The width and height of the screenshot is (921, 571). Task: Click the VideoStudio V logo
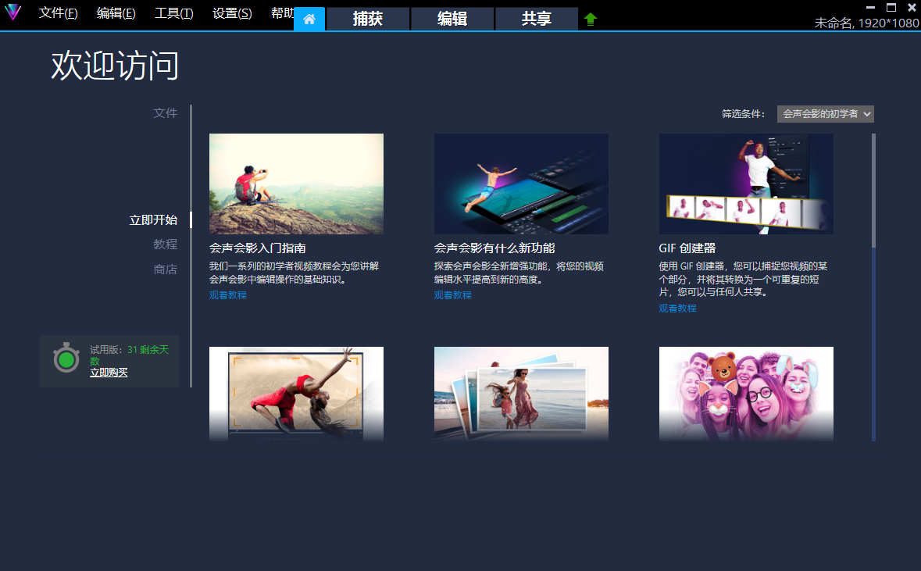click(13, 13)
